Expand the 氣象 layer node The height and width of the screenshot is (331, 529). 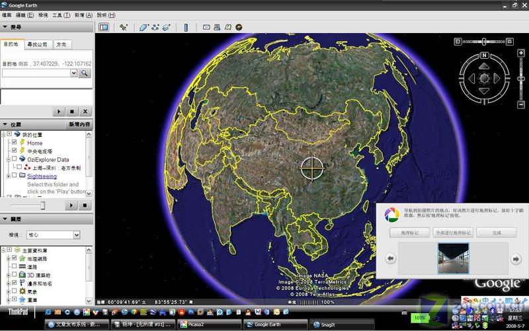pos(9,291)
